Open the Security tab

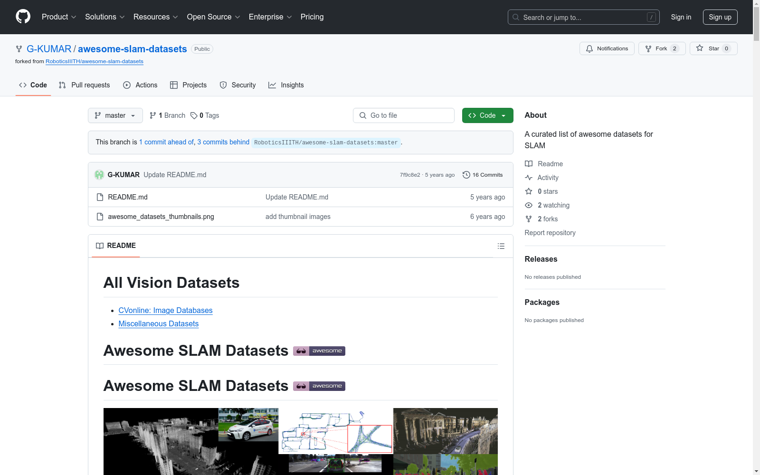click(237, 85)
